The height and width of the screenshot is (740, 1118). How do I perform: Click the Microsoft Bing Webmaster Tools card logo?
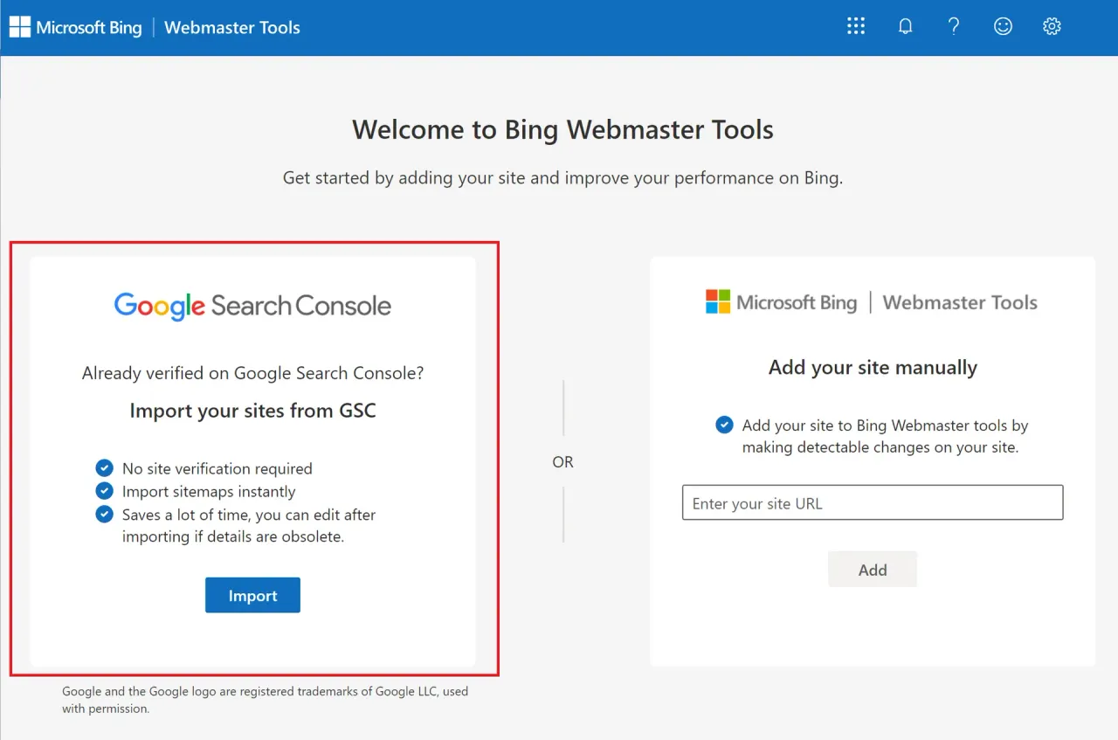(x=872, y=302)
